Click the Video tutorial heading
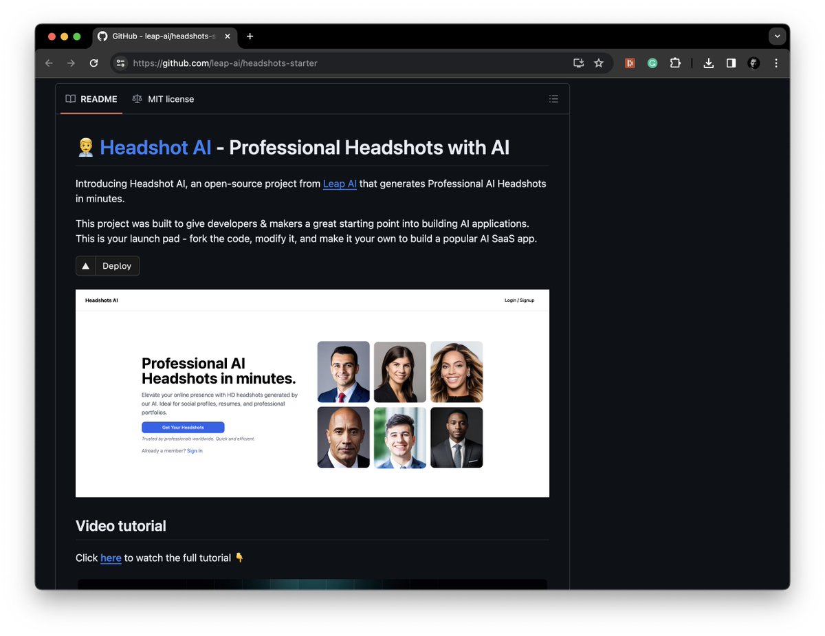The width and height of the screenshot is (825, 636). [121, 526]
